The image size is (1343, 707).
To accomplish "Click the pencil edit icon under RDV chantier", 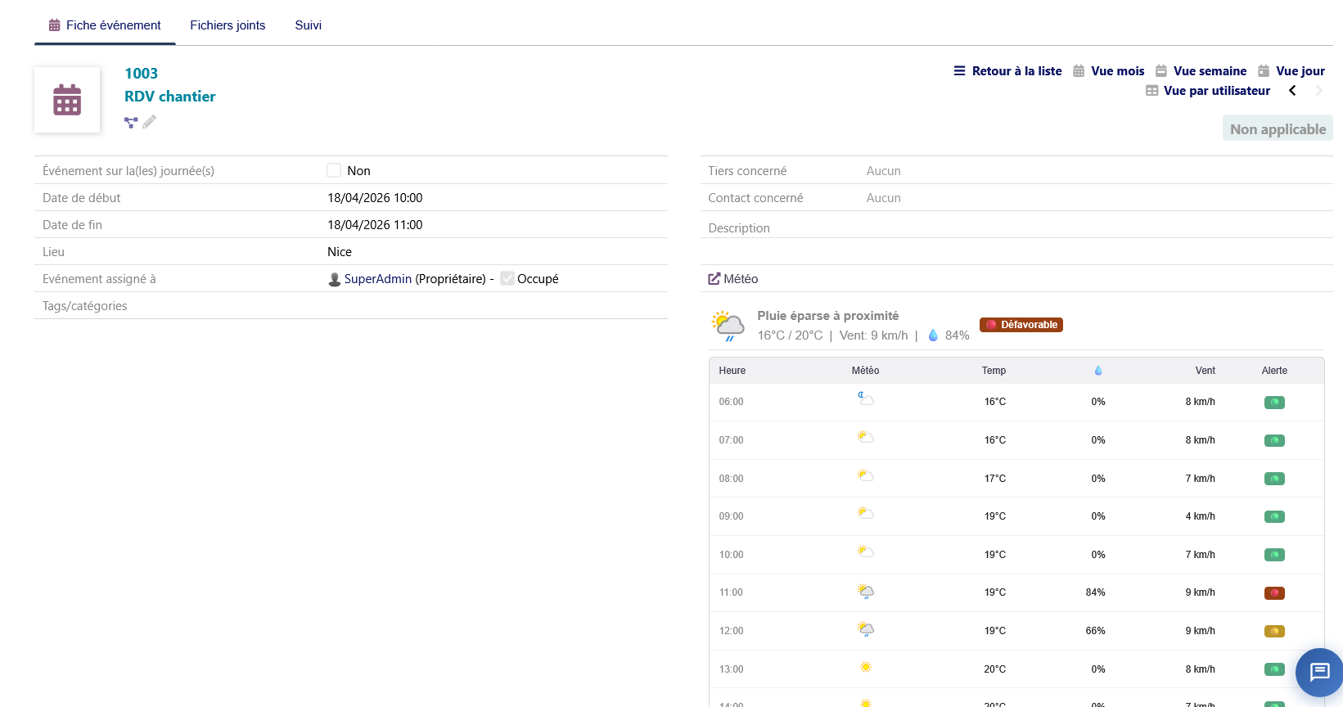I will [x=149, y=122].
